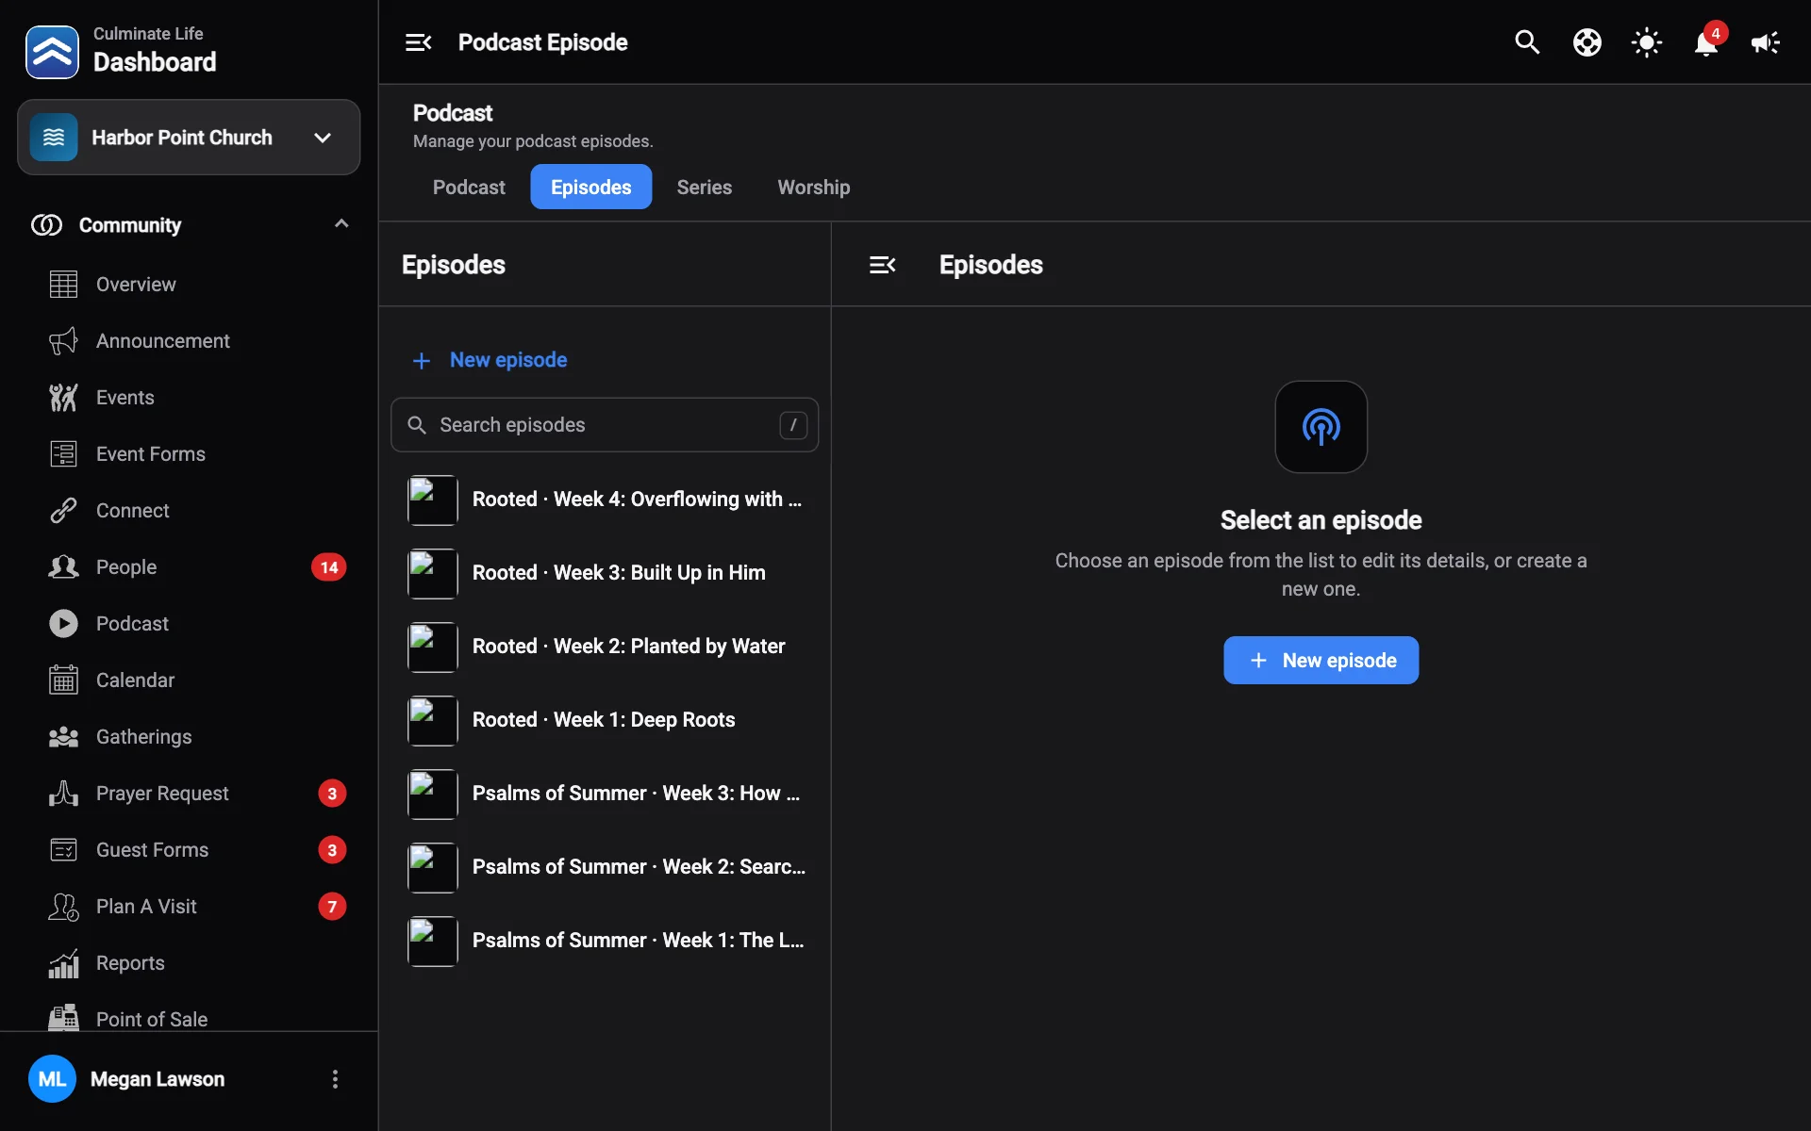The height and width of the screenshot is (1131, 1811).
Task: Open Rooted Week 2: Planted by Water
Action: pyautogui.click(x=605, y=647)
